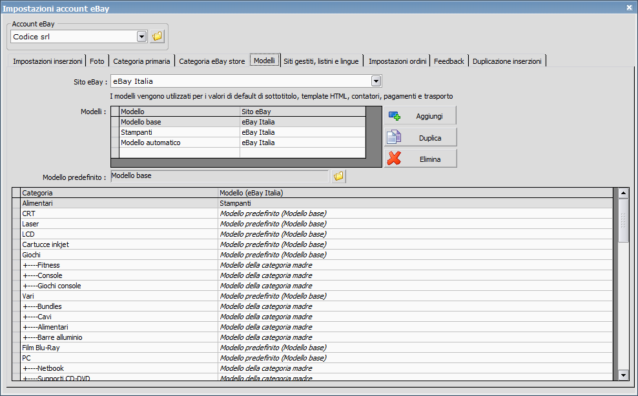The width and height of the screenshot is (638, 396).
Task: Open the Sito eBay dropdown arrow
Action: [376, 81]
